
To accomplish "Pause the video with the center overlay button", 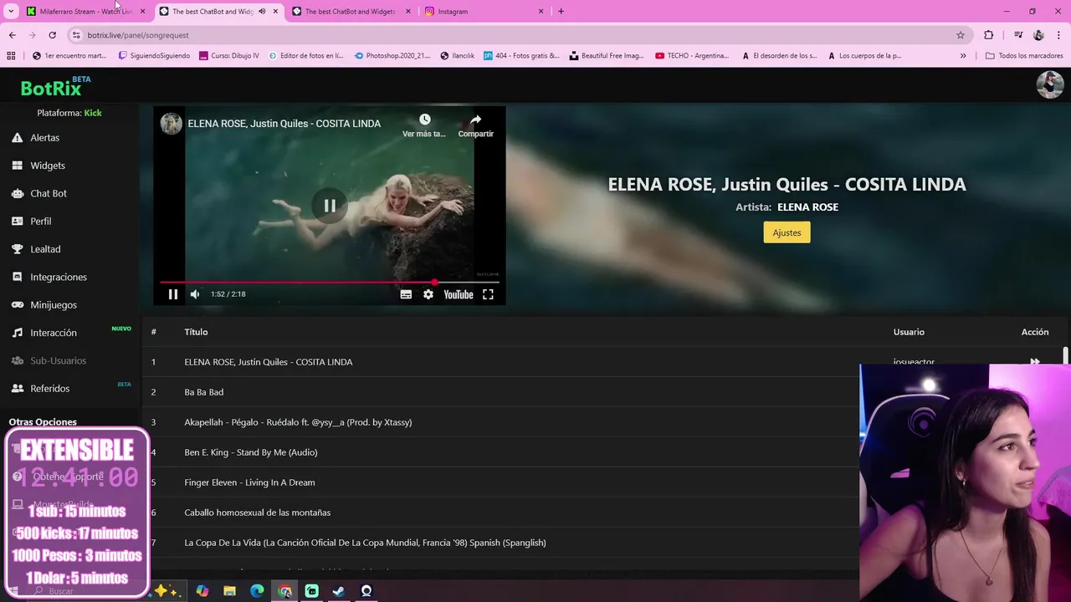I will click(x=330, y=206).
